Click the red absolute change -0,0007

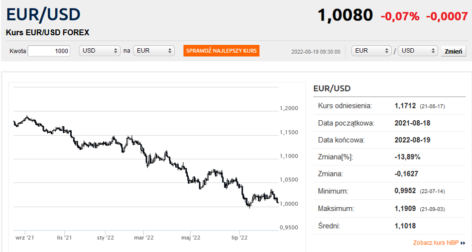(447, 16)
